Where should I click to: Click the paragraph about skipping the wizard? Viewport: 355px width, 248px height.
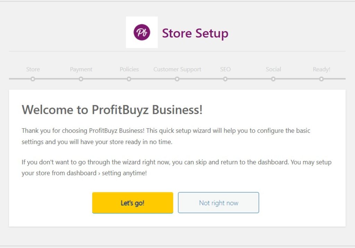176,168
